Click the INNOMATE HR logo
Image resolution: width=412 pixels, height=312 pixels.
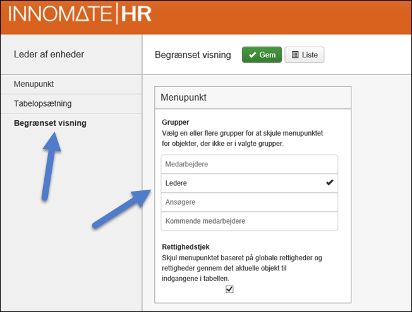80,14
